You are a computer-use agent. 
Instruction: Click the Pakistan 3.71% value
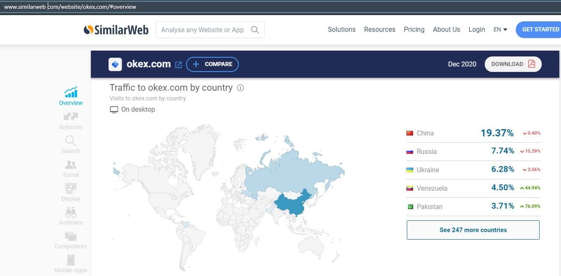pos(503,206)
